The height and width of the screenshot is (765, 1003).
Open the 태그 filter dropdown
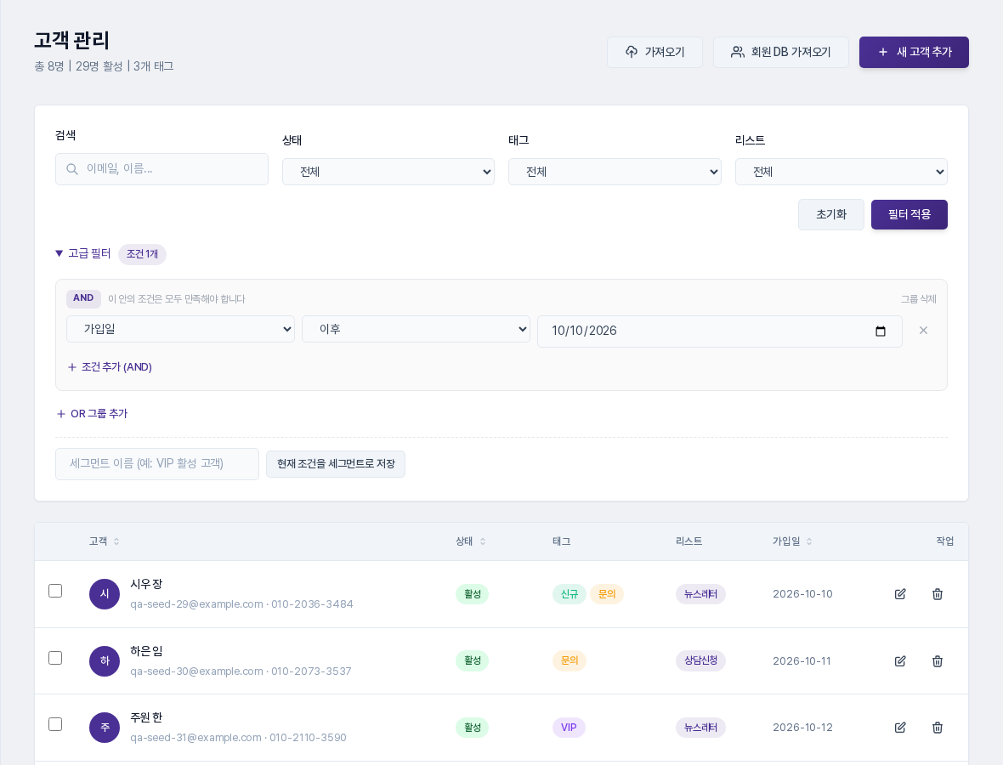(x=615, y=172)
